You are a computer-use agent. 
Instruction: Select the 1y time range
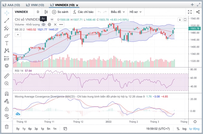pyautogui.click(x=24, y=129)
